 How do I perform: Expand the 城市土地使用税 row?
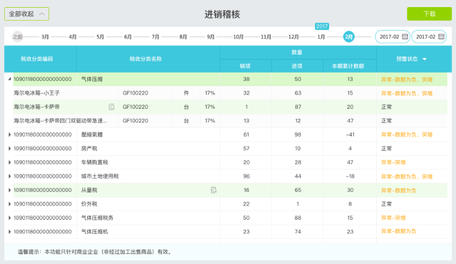(9, 177)
